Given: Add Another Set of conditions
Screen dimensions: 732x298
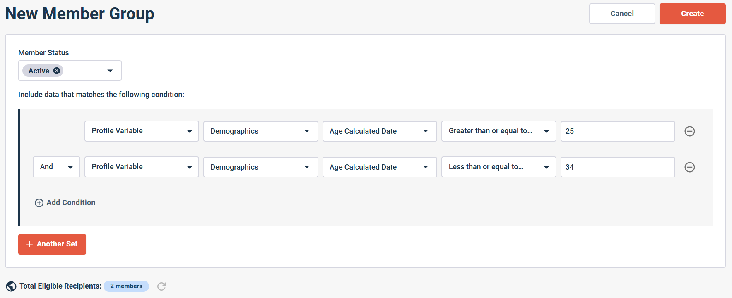Looking at the screenshot, I should [52, 244].
